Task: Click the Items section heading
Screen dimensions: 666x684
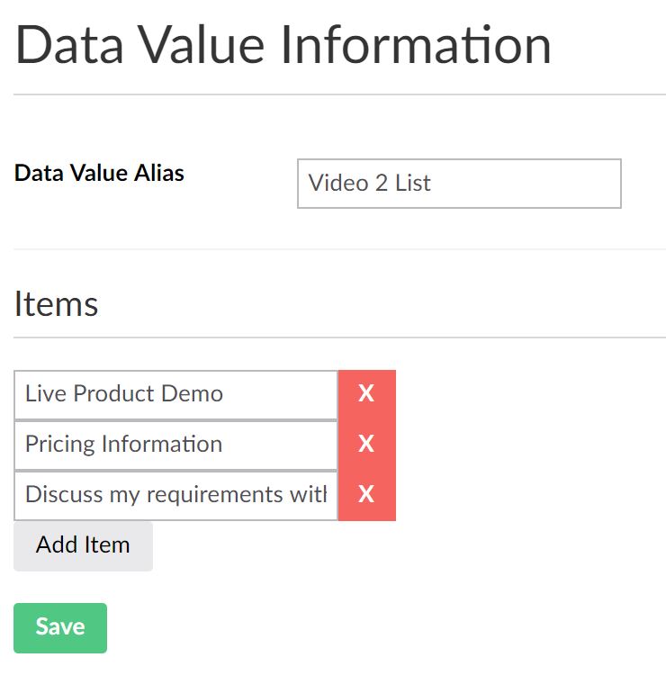Action: (x=57, y=304)
